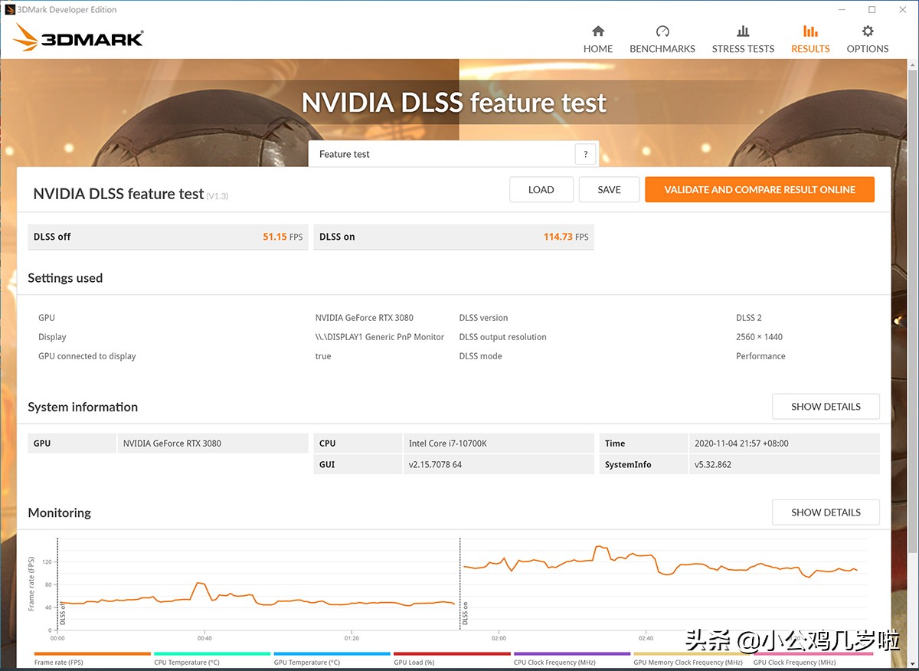The image size is (919, 671).
Task: Select the Stress Tests chart icon
Action: pyautogui.click(x=743, y=31)
